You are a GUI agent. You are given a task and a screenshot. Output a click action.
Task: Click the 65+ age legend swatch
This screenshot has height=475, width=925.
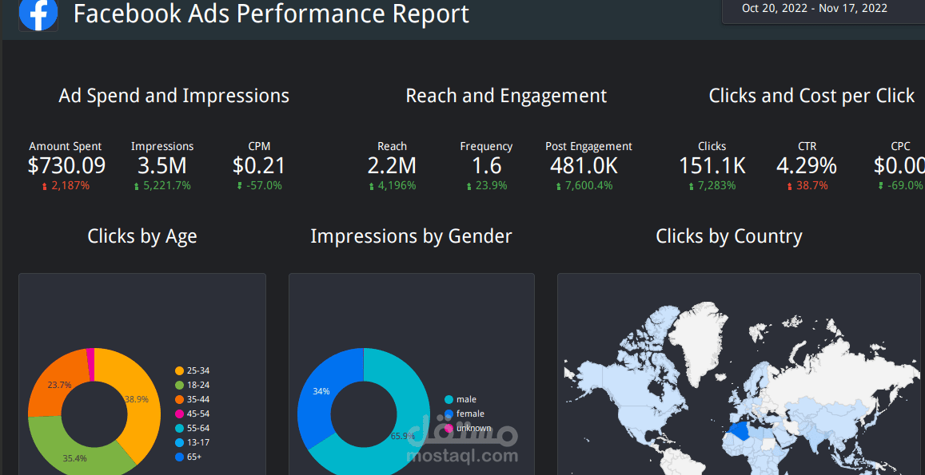pos(179,457)
